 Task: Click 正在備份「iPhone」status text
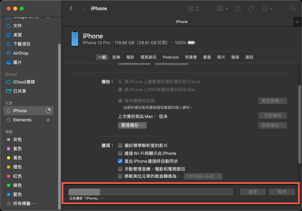(86, 198)
